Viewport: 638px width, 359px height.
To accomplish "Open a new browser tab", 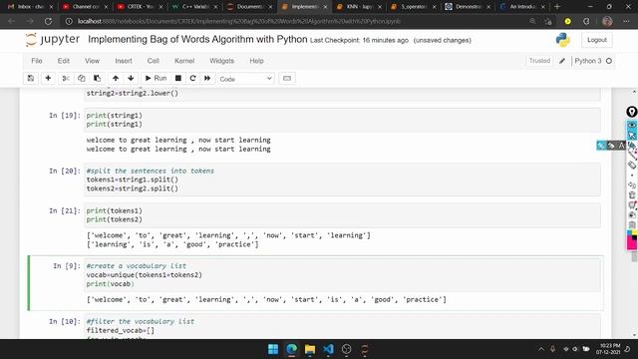I will pos(557,7).
